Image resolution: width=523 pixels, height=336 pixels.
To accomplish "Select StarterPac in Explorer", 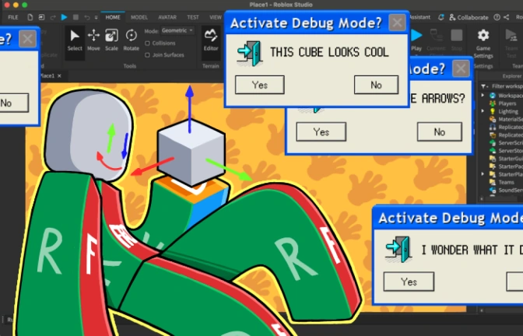I will (506, 166).
